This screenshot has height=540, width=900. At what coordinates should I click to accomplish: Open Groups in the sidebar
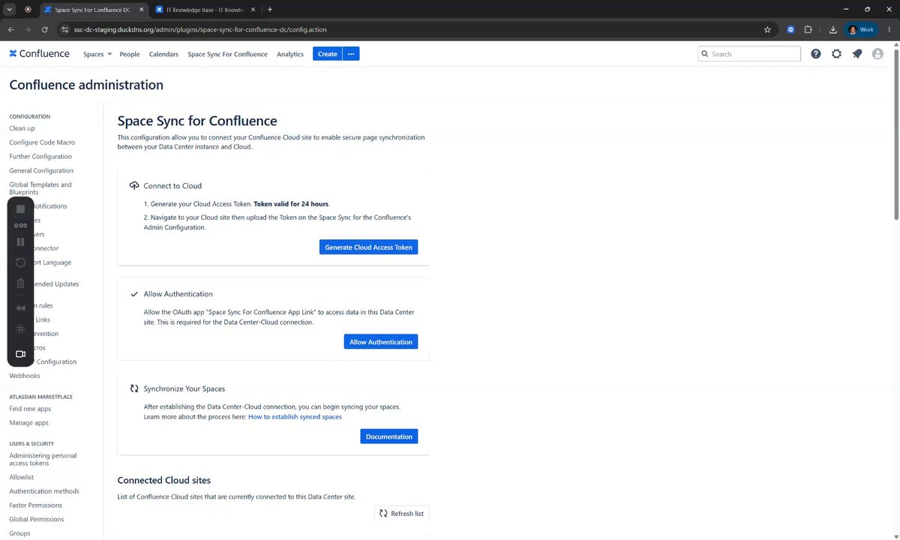click(19, 533)
